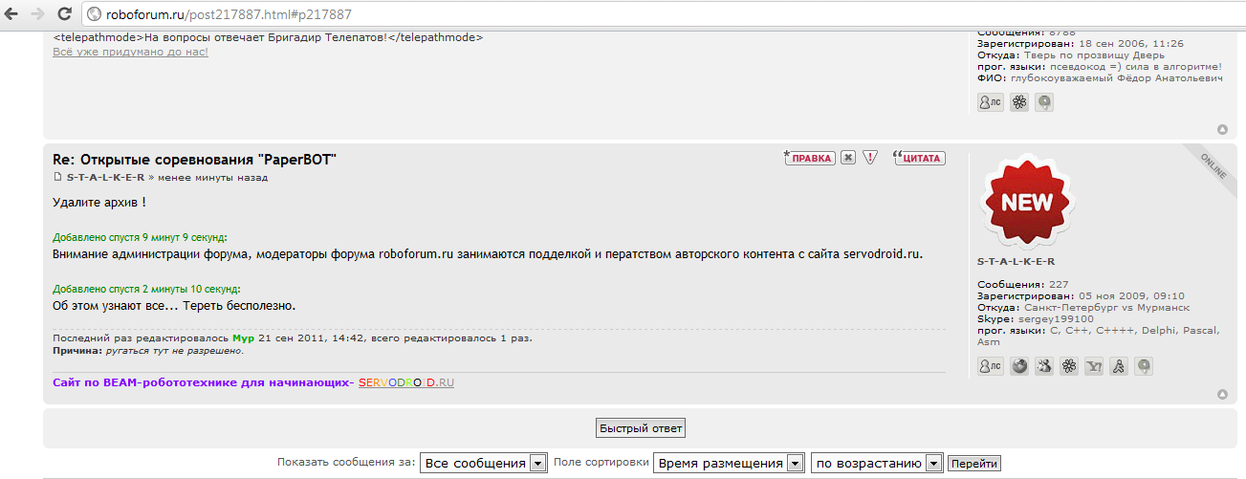Click text Откуда: Санкт-Петербург vs Мурманск
The height and width of the screenshot is (479, 1246).
pyautogui.click(x=1083, y=308)
